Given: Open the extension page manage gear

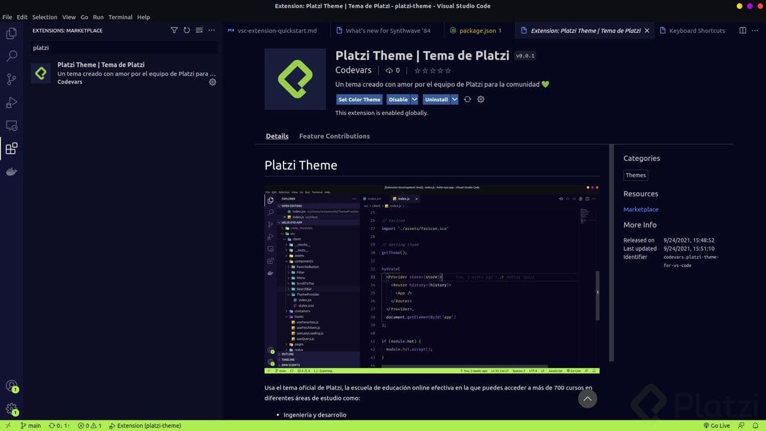Looking at the screenshot, I should click(x=481, y=99).
